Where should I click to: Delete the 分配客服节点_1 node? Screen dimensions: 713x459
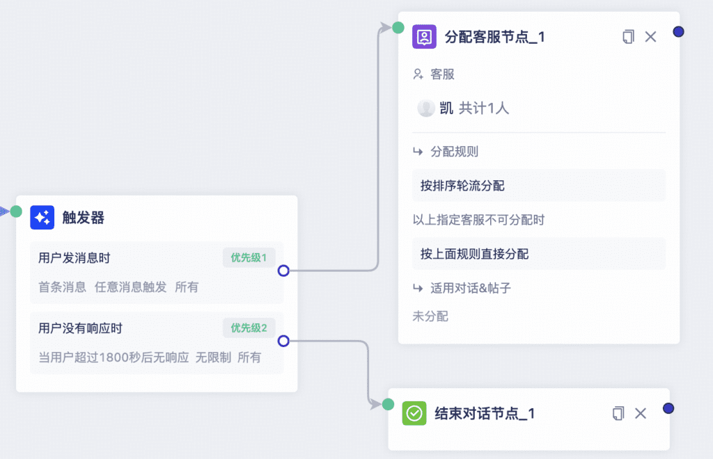pyautogui.click(x=651, y=37)
